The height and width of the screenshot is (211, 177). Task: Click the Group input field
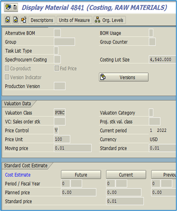coord(64,42)
